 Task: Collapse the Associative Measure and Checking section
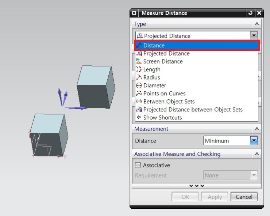click(257, 154)
